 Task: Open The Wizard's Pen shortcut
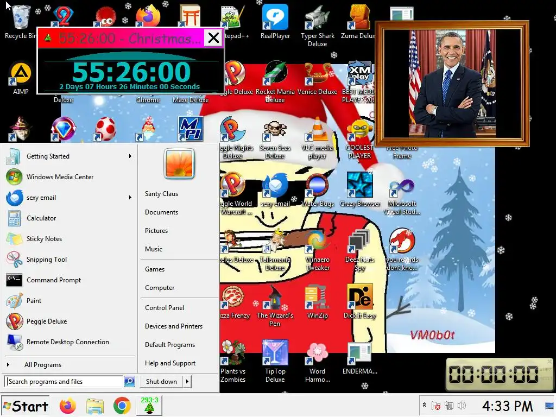click(275, 306)
